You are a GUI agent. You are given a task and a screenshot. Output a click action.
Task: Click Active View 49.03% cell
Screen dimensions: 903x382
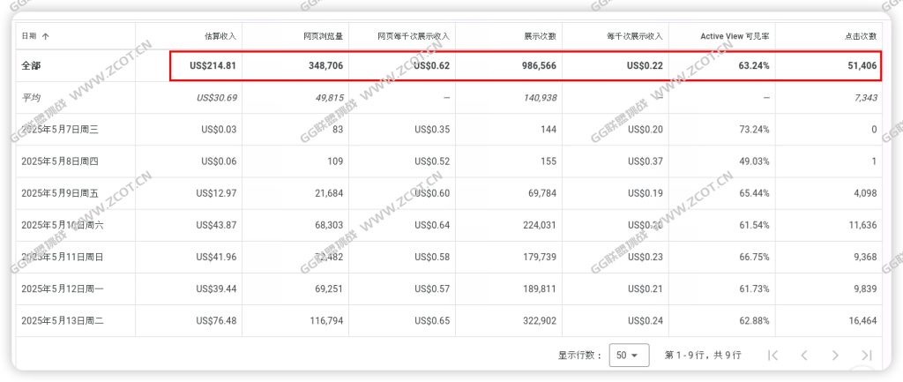pyautogui.click(x=755, y=161)
